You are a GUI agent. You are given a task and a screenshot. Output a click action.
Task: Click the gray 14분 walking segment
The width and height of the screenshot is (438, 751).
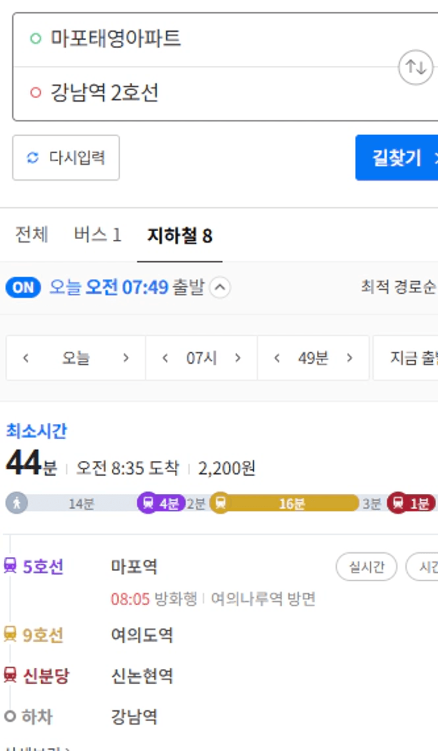point(81,503)
